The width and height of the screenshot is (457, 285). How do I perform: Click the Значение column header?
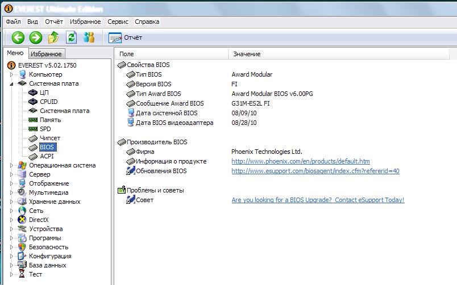coord(247,54)
